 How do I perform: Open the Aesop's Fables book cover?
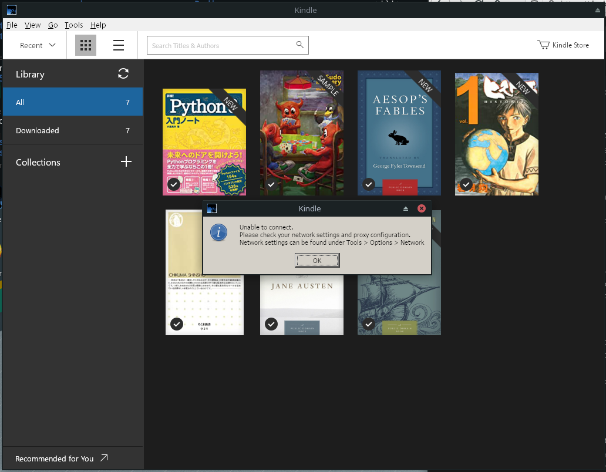point(399,133)
